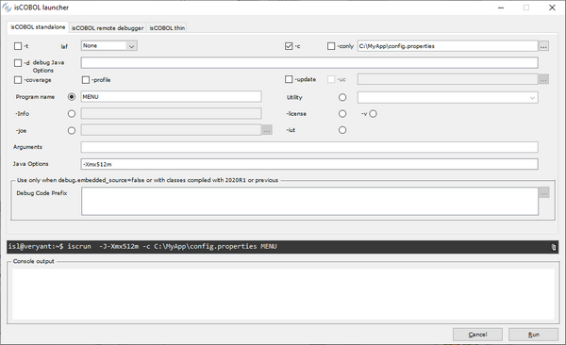566x345 pixels.
Task: Enable the -conly checkbox
Action: click(x=331, y=46)
